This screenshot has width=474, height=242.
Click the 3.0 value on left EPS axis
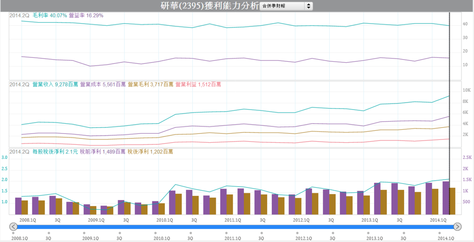click(5, 157)
